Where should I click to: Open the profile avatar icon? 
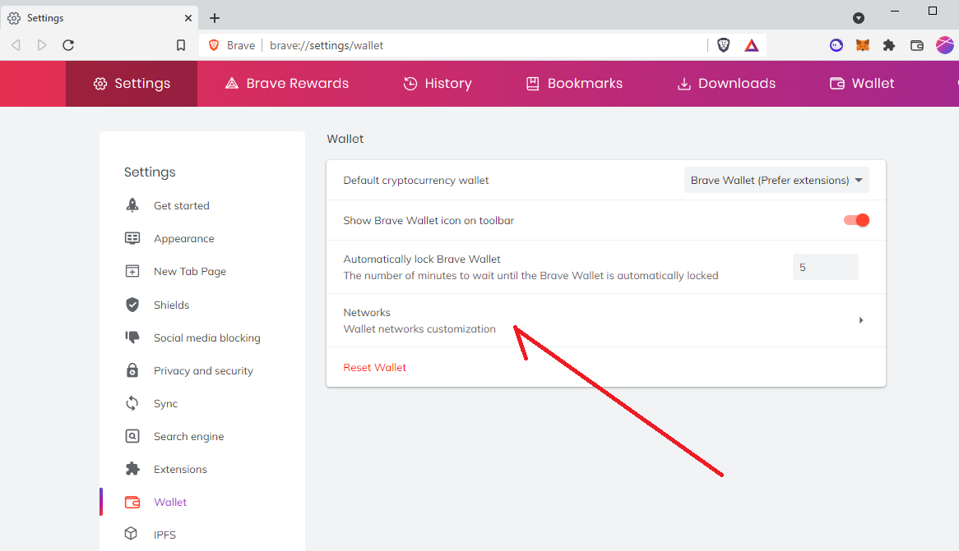(945, 45)
